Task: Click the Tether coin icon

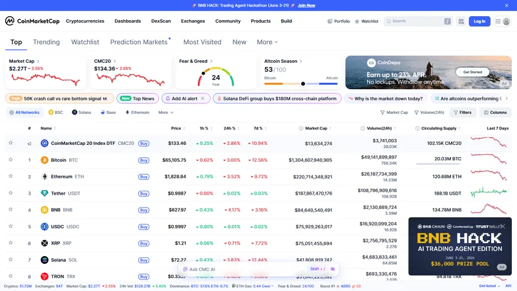Action: point(45,193)
